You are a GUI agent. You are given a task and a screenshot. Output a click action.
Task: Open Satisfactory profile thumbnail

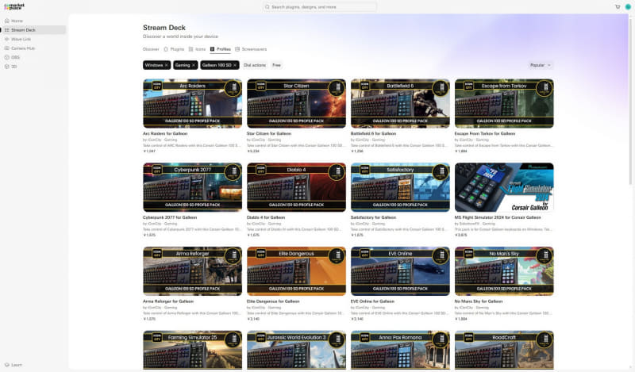coord(400,187)
